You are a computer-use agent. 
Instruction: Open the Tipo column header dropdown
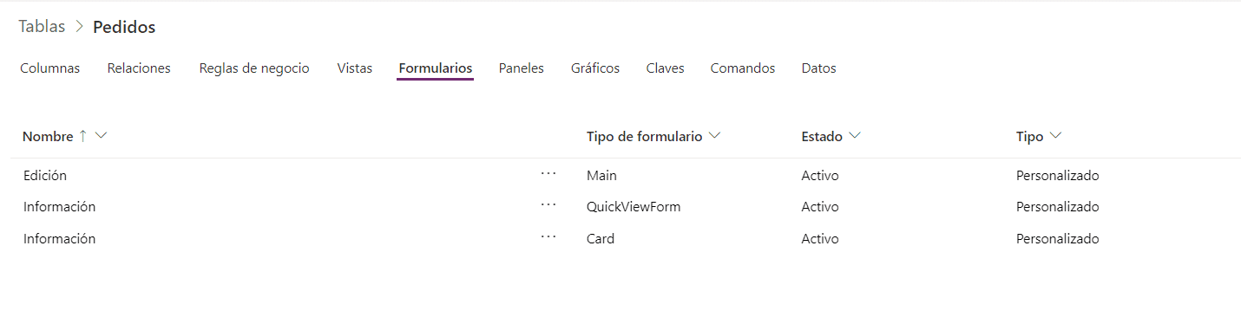tap(1055, 136)
